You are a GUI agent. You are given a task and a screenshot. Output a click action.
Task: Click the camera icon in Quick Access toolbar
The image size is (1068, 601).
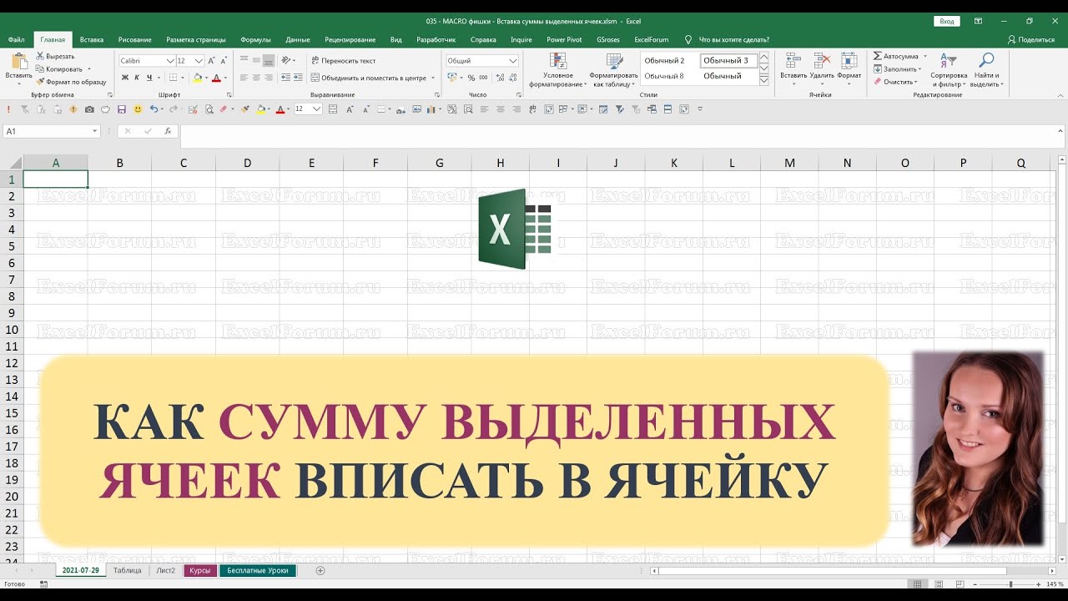pos(89,109)
